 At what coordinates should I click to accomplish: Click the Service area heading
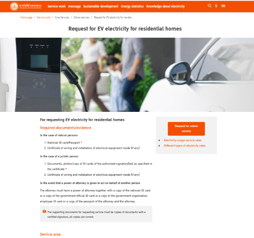coord(50,234)
